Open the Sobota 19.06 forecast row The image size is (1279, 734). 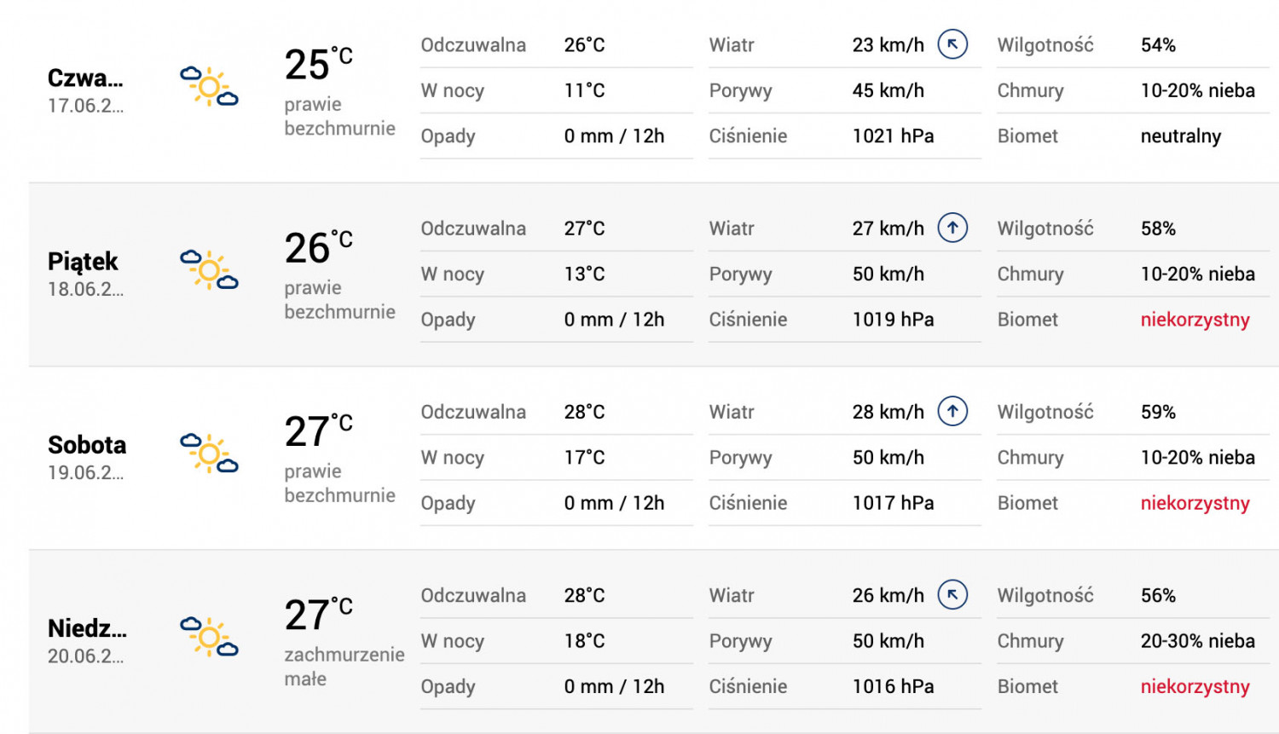654,458
